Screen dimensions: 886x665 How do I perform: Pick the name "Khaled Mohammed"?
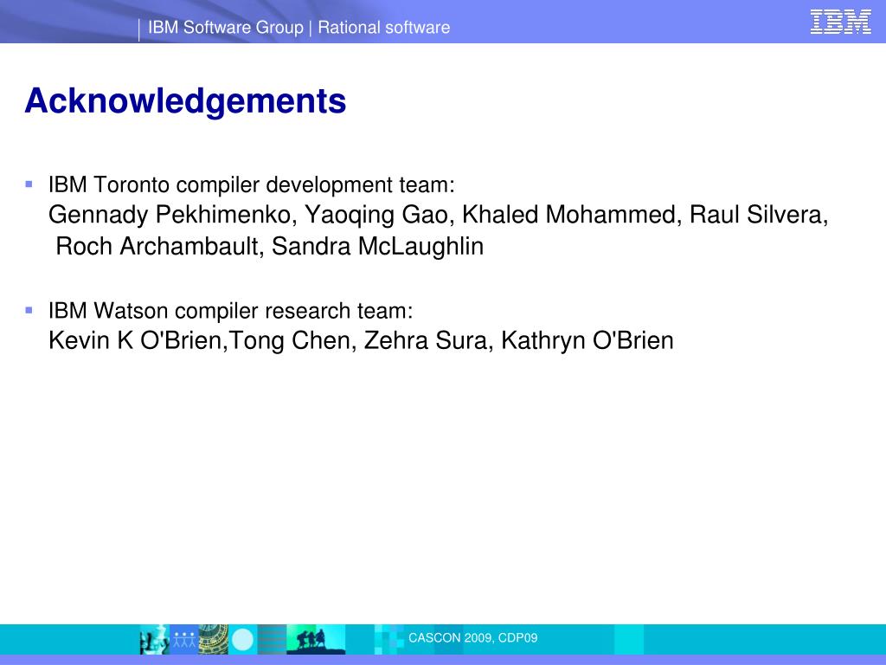(x=568, y=215)
